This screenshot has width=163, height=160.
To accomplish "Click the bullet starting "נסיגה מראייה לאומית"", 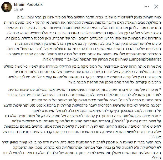I will 82,108.
